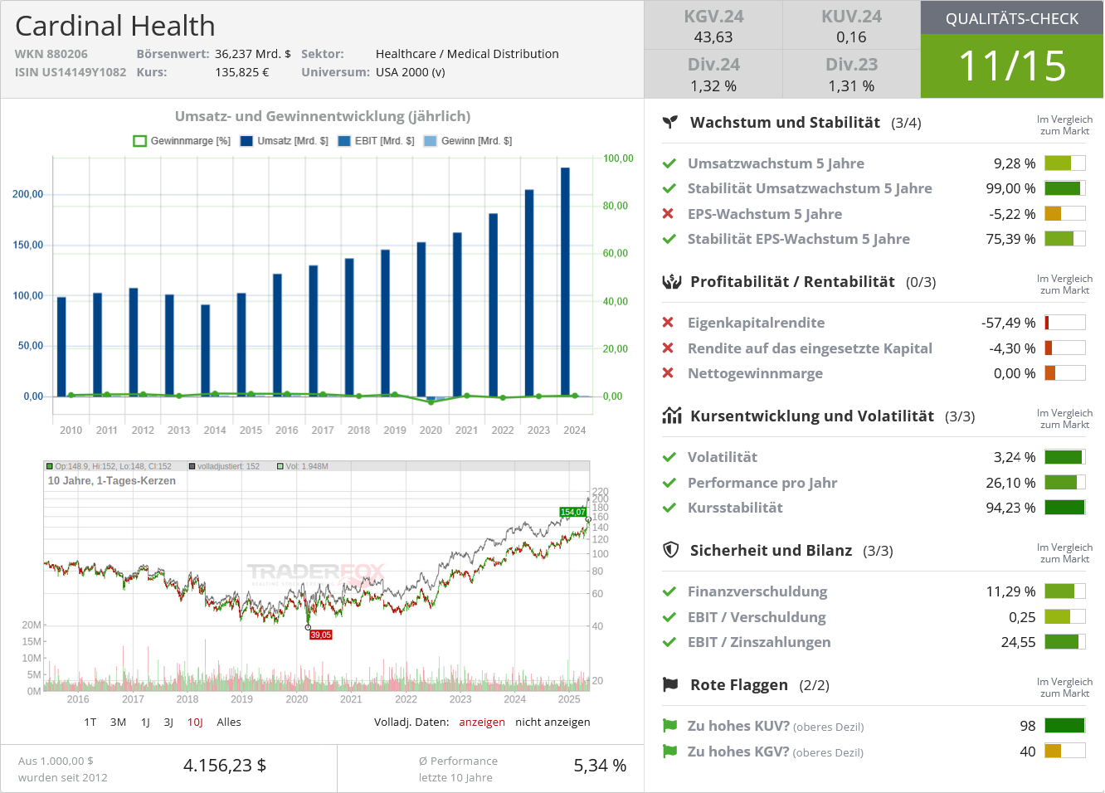Click the 2024 Umsatz bar in the chart
Viewport: 1105px width, 793px height.
tap(565, 282)
